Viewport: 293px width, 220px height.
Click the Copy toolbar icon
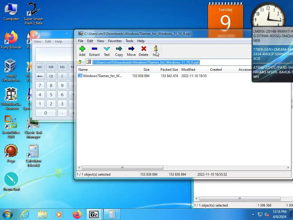[x=119, y=51]
